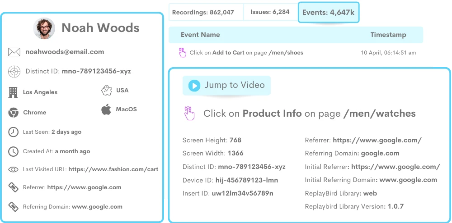Click the Timestamp column header
This screenshot has width=452, height=223.
click(x=388, y=35)
